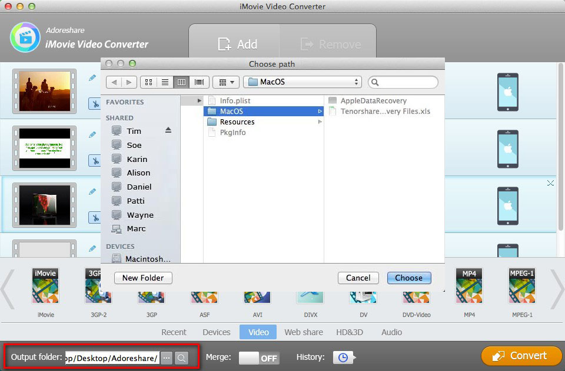The width and height of the screenshot is (565, 371).
Task: Open the Devices tab
Action: pos(216,332)
